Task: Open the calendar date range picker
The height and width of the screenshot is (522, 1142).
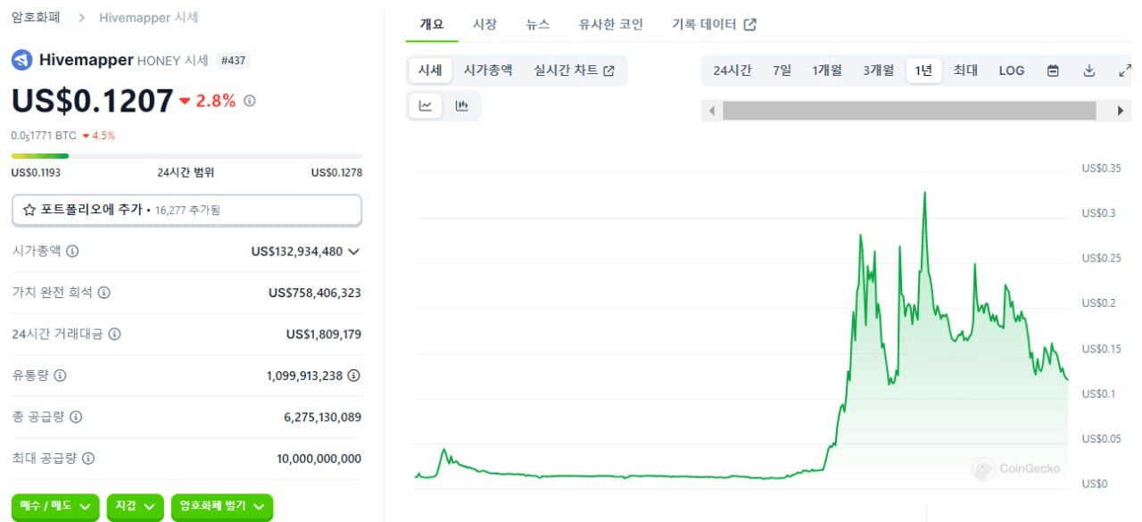Action: (1053, 70)
